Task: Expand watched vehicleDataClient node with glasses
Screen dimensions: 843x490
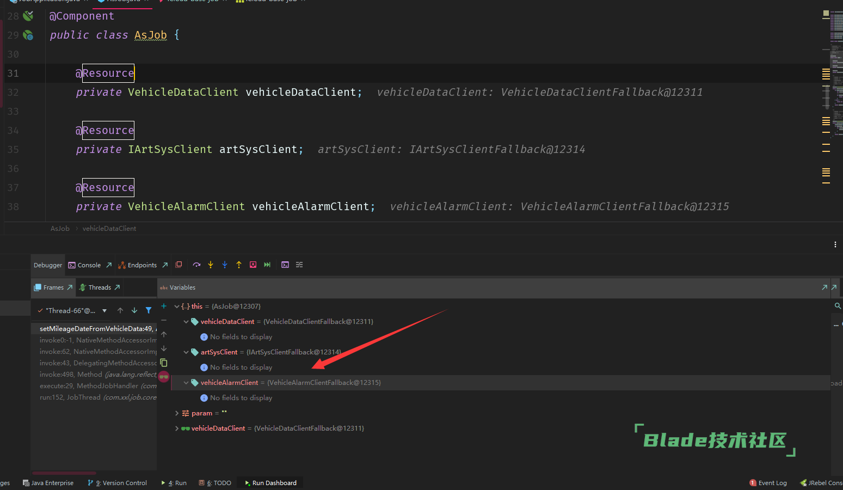Action: pos(177,428)
